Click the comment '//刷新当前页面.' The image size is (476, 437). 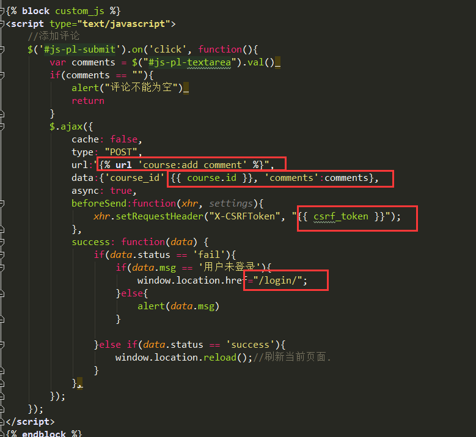click(x=291, y=357)
